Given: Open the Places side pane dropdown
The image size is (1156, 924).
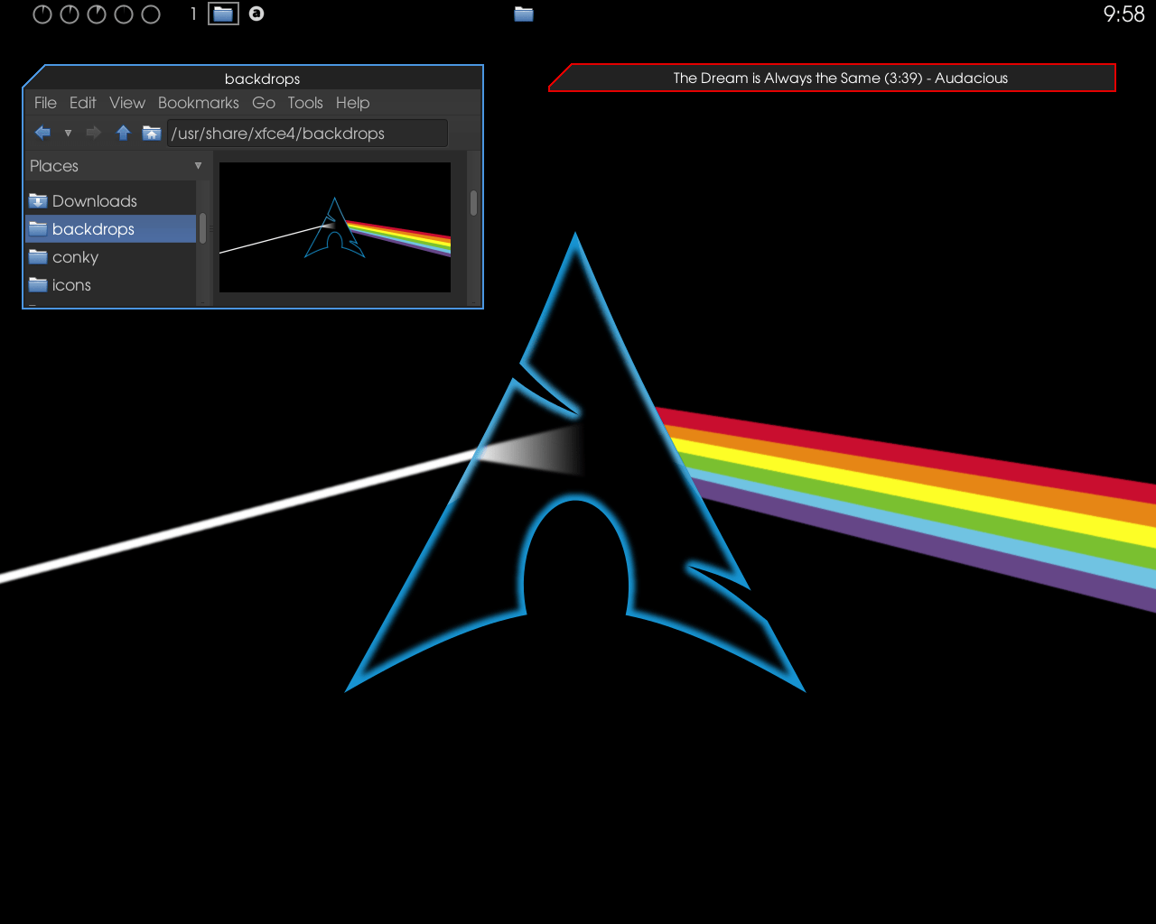Looking at the screenshot, I should point(198,166).
